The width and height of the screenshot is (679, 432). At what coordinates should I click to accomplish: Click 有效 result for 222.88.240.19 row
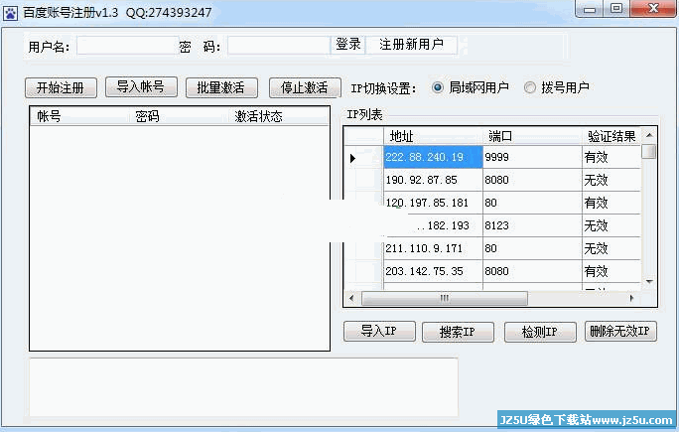611,157
